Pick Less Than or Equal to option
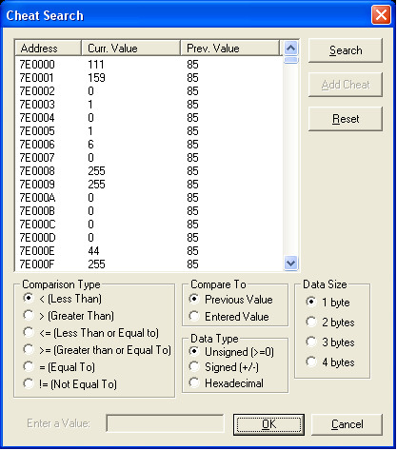397x450 pixels. coord(90,333)
